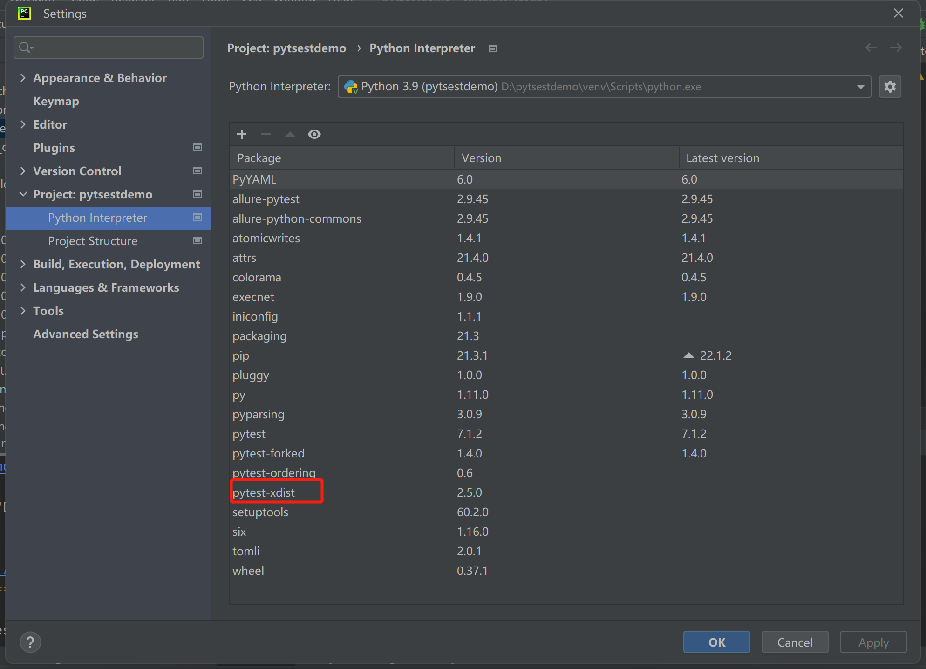Click the help question mark icon

click(x=30, y=642)
